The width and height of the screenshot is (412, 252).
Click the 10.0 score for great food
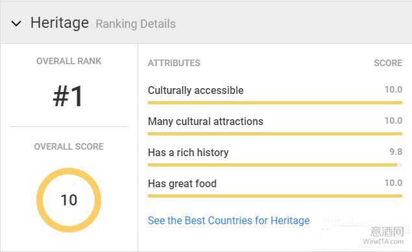[x=393, y=183]
